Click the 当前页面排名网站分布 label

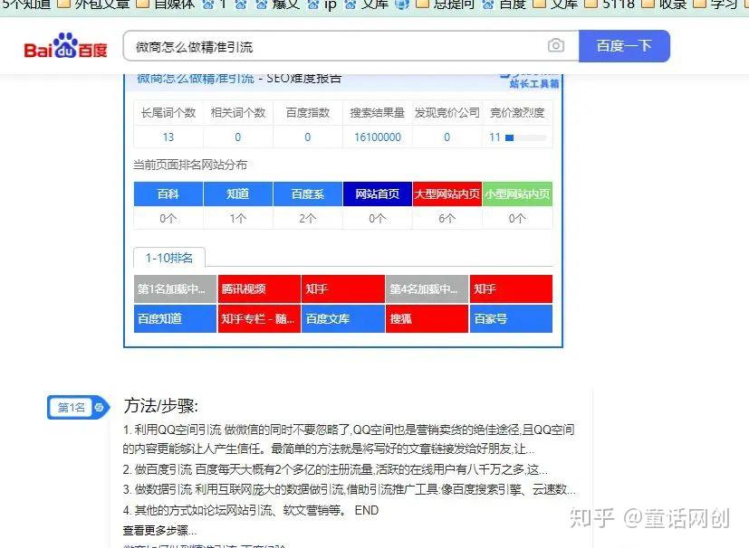click(190, 165)
